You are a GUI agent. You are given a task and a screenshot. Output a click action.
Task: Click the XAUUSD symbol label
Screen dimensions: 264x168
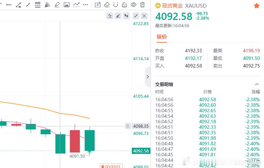click(196, 6)
